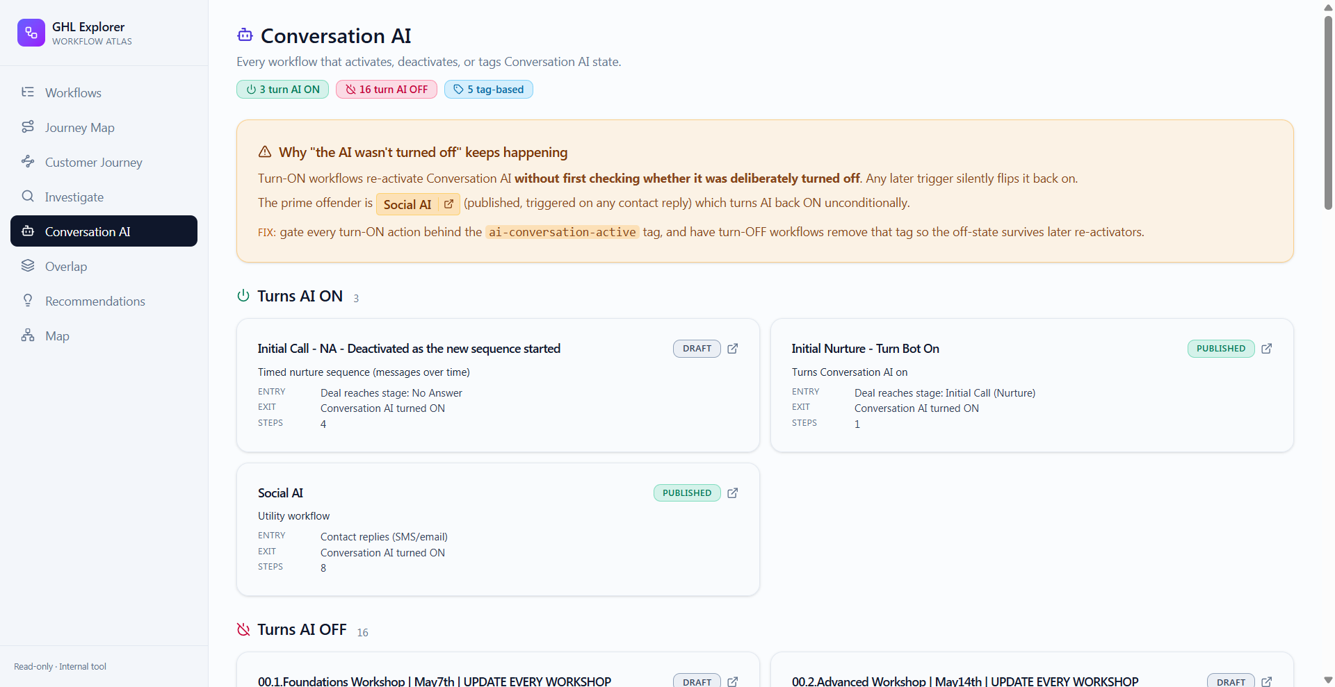Click the warning triangle icon in alert box
The height and width of the screenshot is (687, 1335).
coord(265,152)
